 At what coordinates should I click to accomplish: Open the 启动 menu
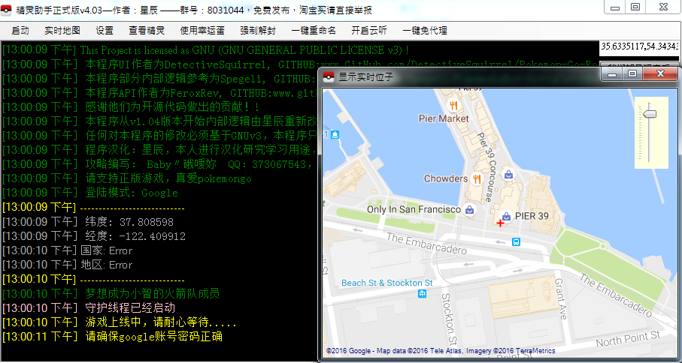21,31
